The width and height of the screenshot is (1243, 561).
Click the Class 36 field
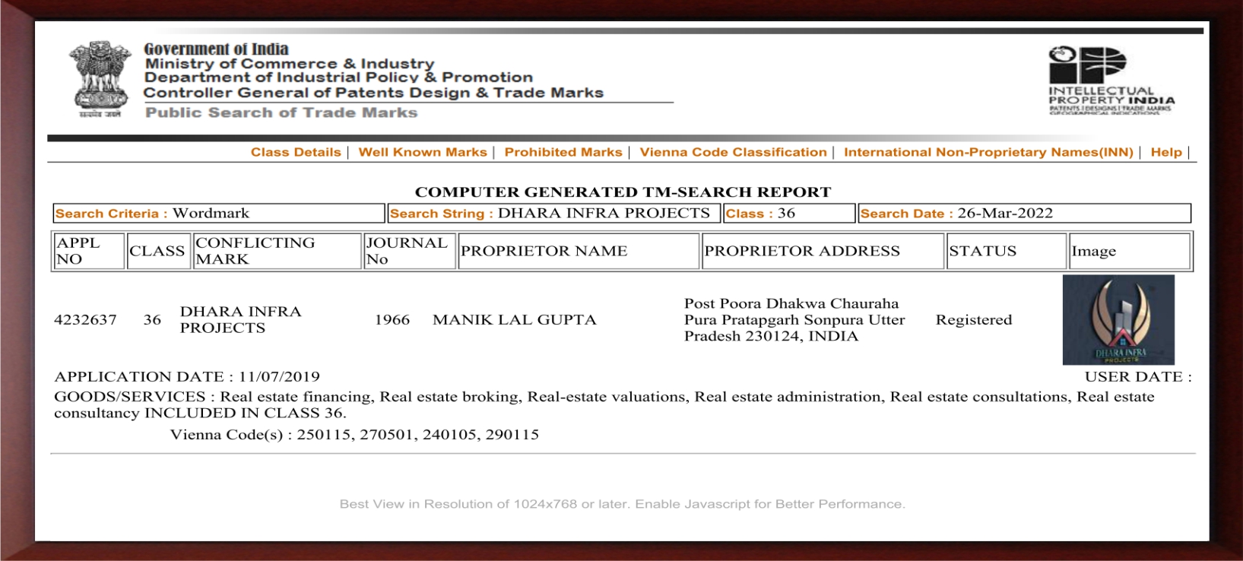click(x=788, y=214)
